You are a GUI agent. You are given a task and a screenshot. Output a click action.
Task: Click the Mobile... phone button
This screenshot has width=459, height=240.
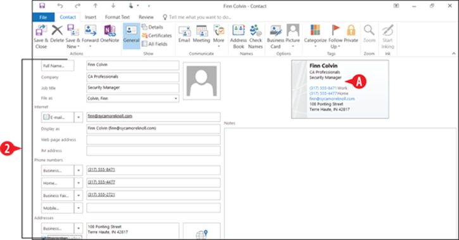(58, 208)
